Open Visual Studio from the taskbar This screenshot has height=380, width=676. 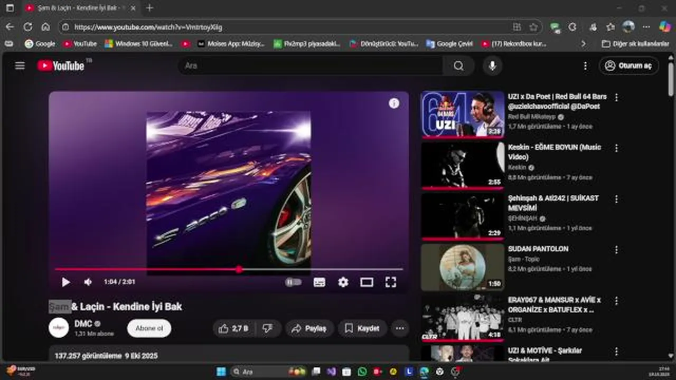click(x=331, y=372)
